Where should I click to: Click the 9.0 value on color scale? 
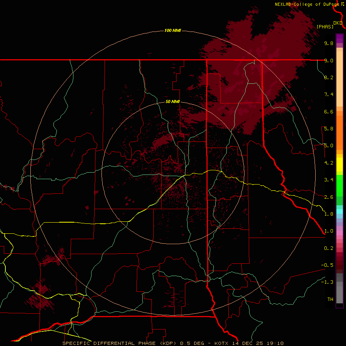329,60
